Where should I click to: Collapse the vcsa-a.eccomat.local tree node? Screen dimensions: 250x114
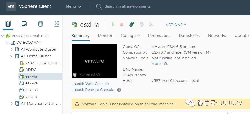[x=3, y=36]
